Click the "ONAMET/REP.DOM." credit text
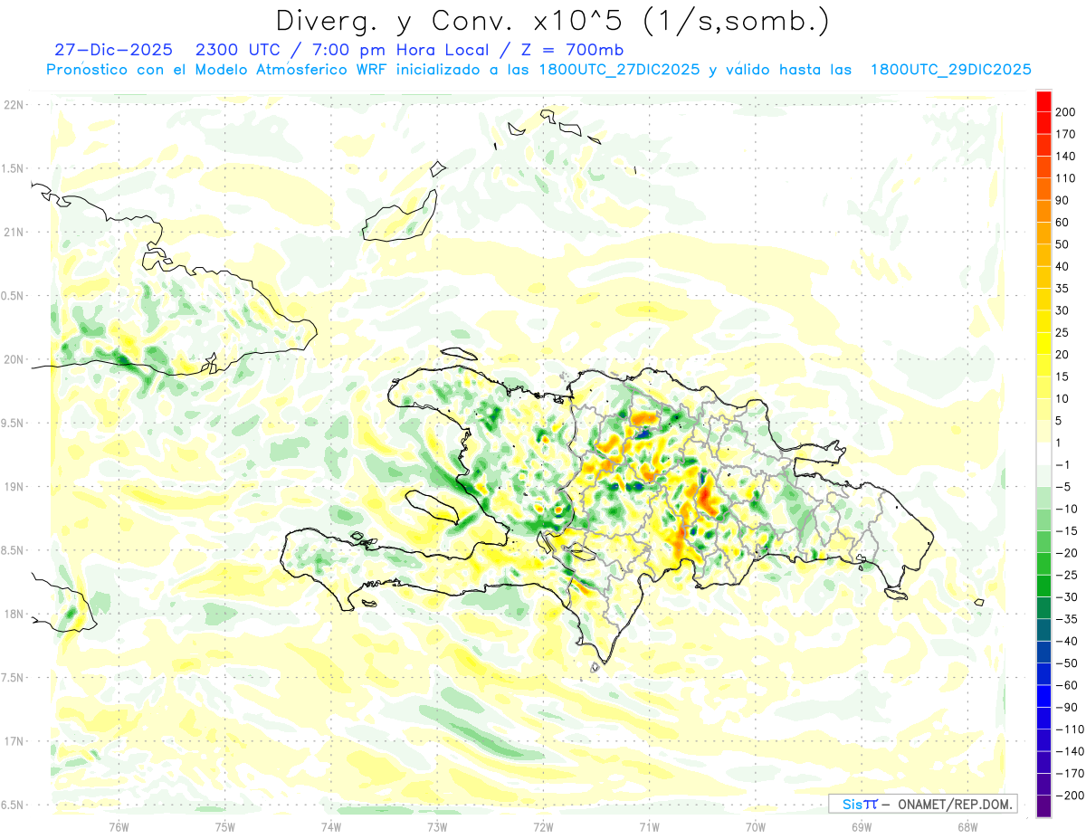 (954, 804)
